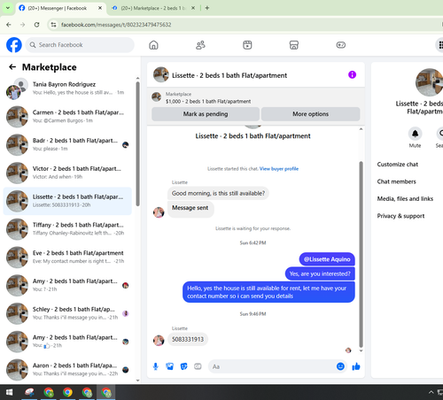The width and height of the screenshot is (443, 400).
Task: Open the Marketplace storefront icon
Action: [x=294, y=45]
